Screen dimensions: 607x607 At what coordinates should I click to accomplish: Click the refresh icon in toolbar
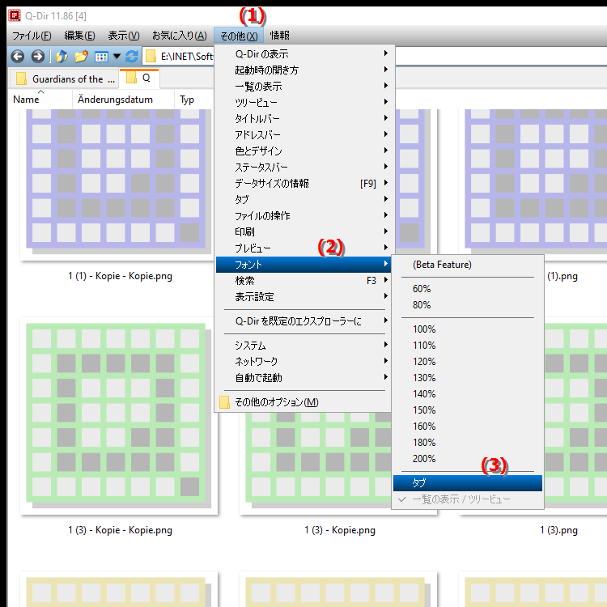tap(132, 57)
